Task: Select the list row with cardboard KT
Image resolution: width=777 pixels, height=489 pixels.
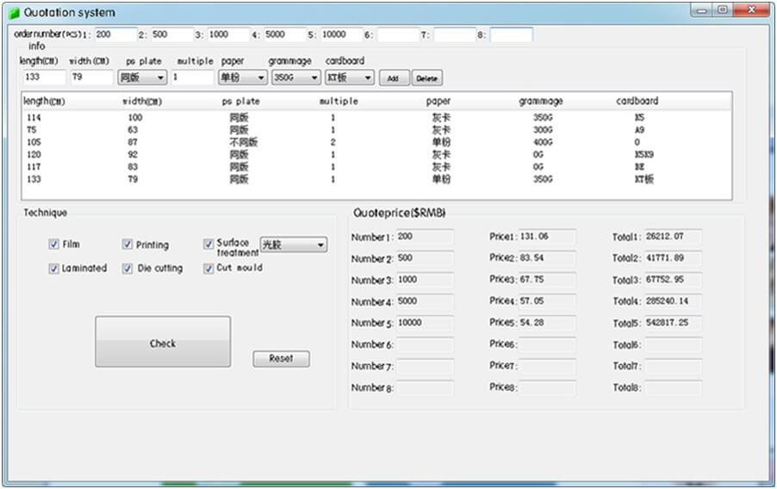Action: (376, 179)
